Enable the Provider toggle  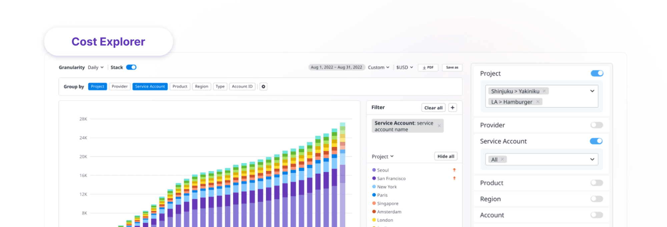point(597,125)
